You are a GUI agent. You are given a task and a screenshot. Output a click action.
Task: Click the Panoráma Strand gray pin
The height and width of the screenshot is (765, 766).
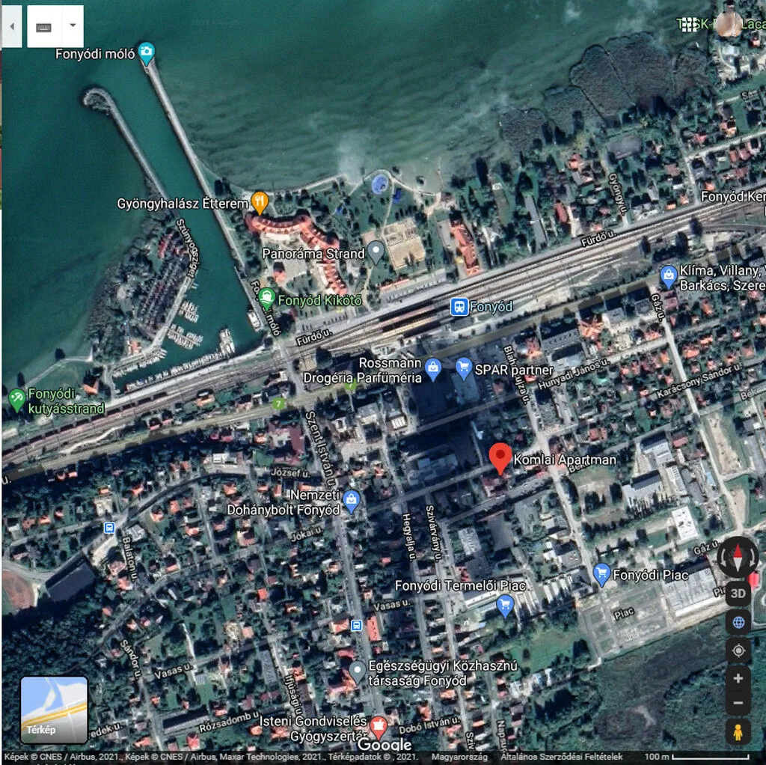pos(376,252)
